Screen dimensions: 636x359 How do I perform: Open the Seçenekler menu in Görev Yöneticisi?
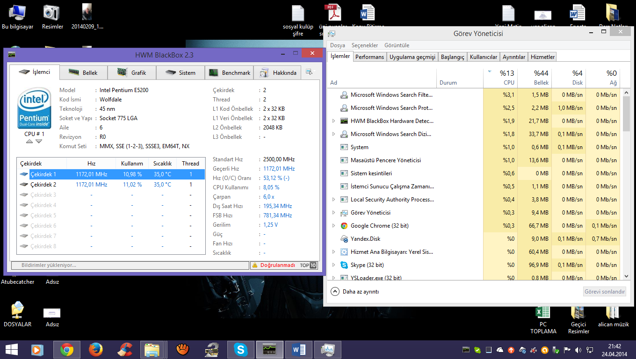pyautogui.click(x=365, y=45)
